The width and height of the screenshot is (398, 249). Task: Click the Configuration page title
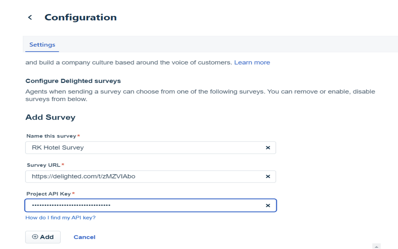(x=80, y=17)
